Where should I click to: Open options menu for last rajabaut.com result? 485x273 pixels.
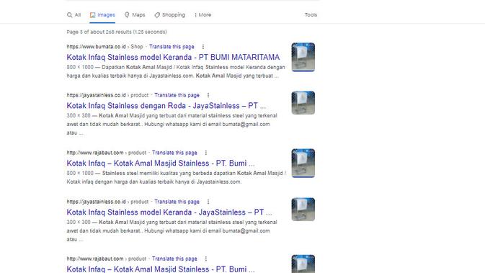(x=205, y=259)
